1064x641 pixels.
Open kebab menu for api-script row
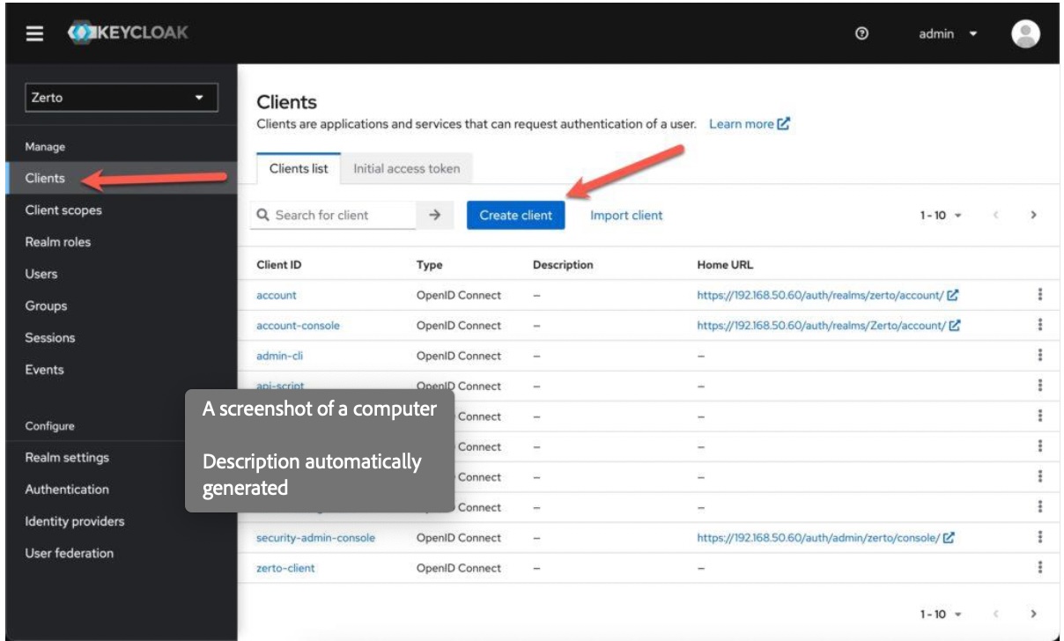(x=1040, y=386)
